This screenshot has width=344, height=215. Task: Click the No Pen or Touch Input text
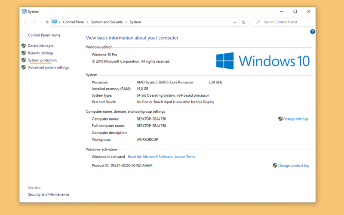coord(175,102)
